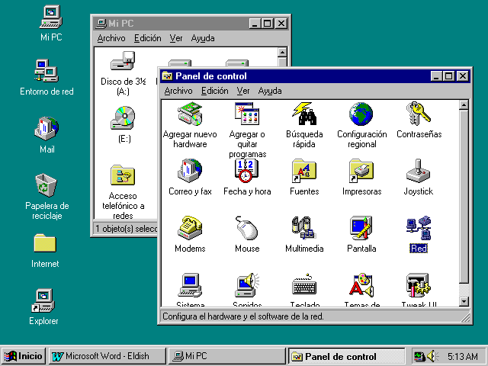The height and width of the screenshot is (366, 488).
Task: Minimize the Panel de control window
Action: coord(436,76)
